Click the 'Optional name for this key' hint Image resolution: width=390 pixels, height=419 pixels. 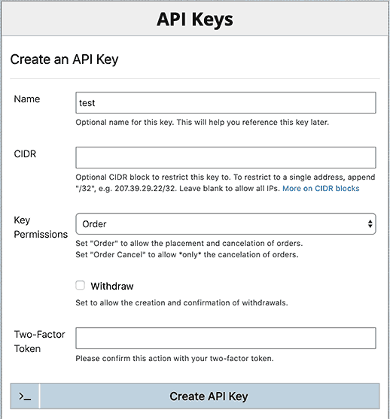(x=202, y=123)
